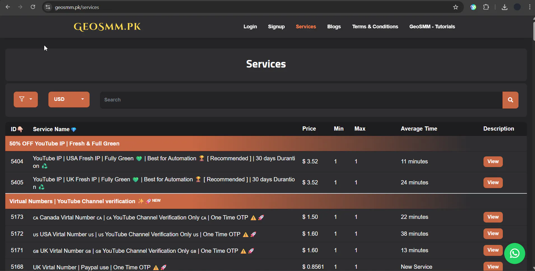Go back to the previous page
535x271 pixels.
pos(8,7)
